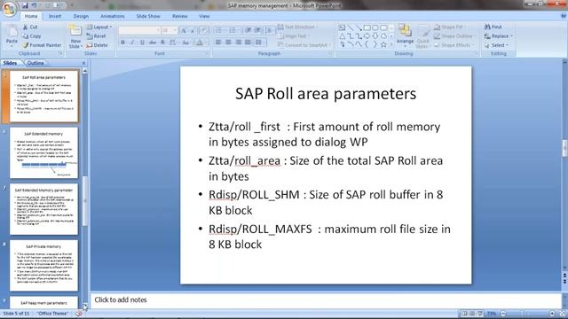Run spell check from status bar icon
The width and height of the screenshot is (568, 319).
(x=79, y=314)
